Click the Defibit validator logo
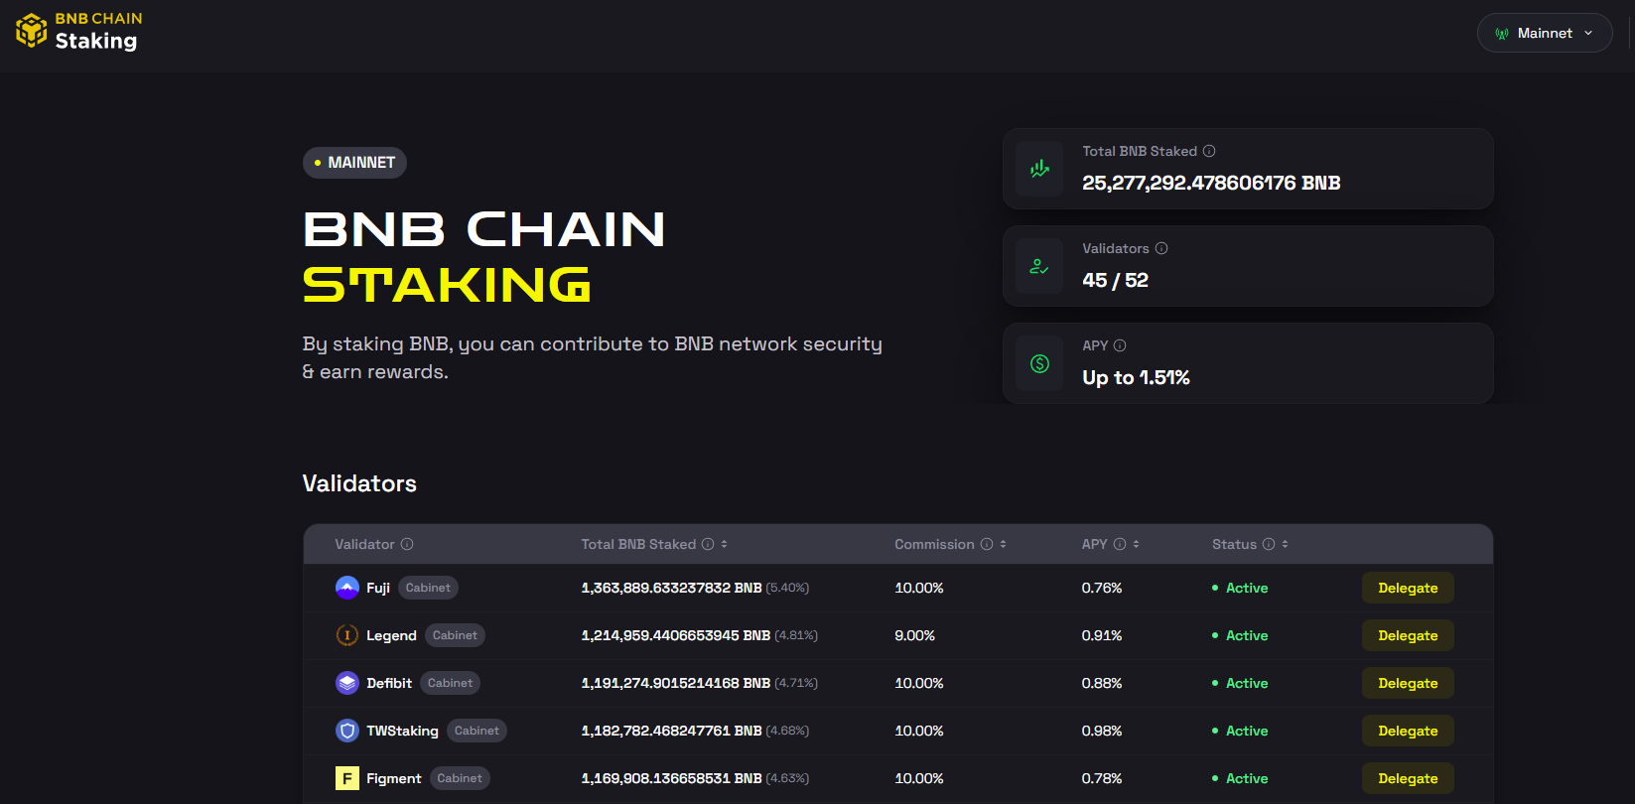1635x804 pixels. click(346, 683)
